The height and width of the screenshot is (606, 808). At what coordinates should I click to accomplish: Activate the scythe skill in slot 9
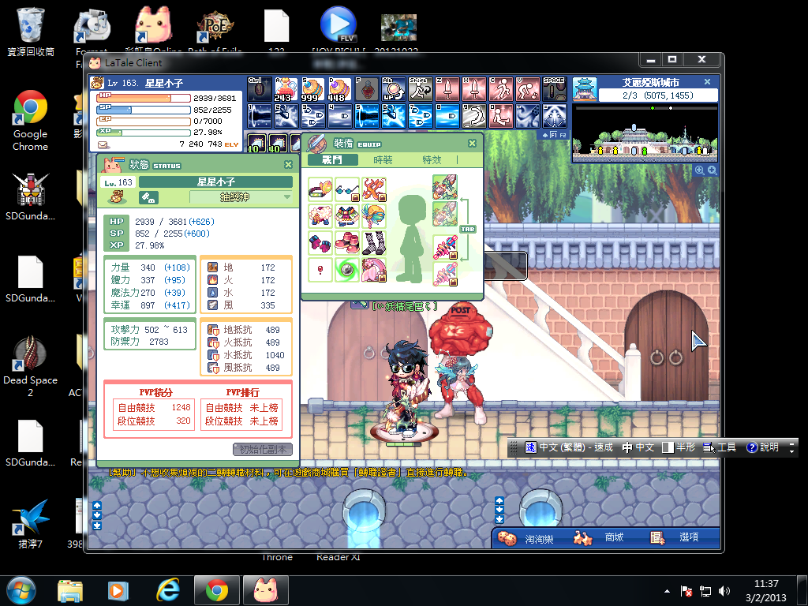click(474, 116)
